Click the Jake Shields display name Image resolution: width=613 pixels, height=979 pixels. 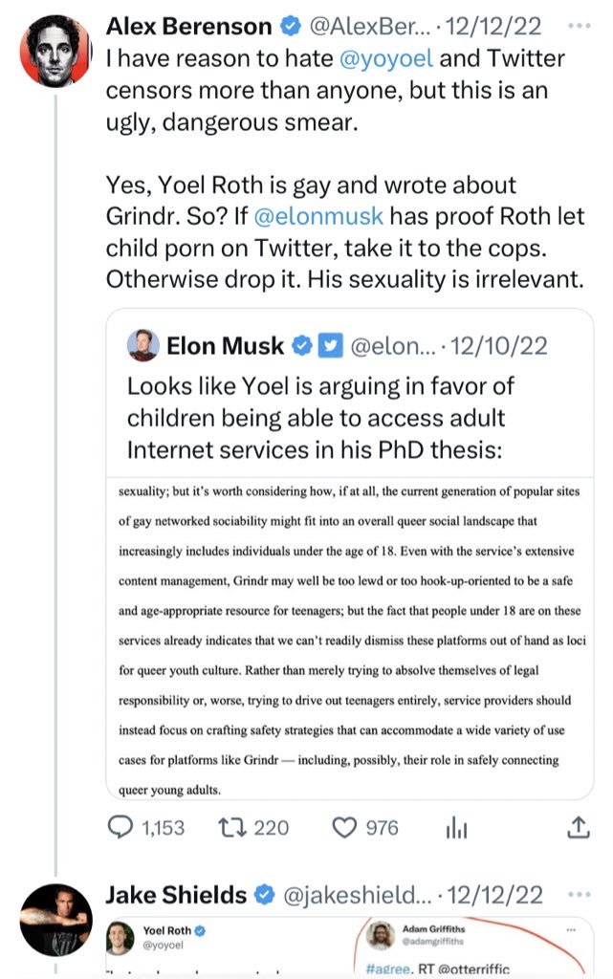pyautogui.click(x=175, y=895)
